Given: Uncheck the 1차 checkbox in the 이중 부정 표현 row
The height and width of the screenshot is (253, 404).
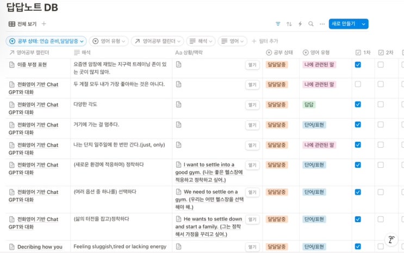Looking at the screenshot, I should (358, 65).
